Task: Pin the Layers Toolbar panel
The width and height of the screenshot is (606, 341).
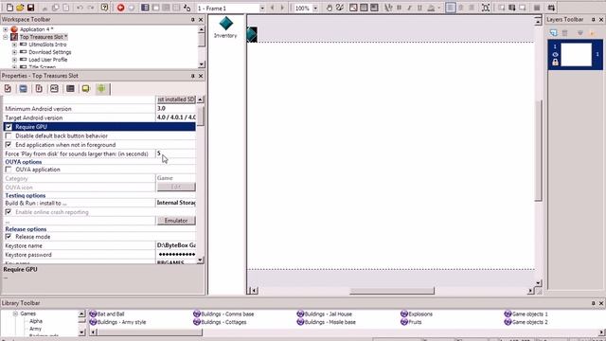Action: coord(594,19)
